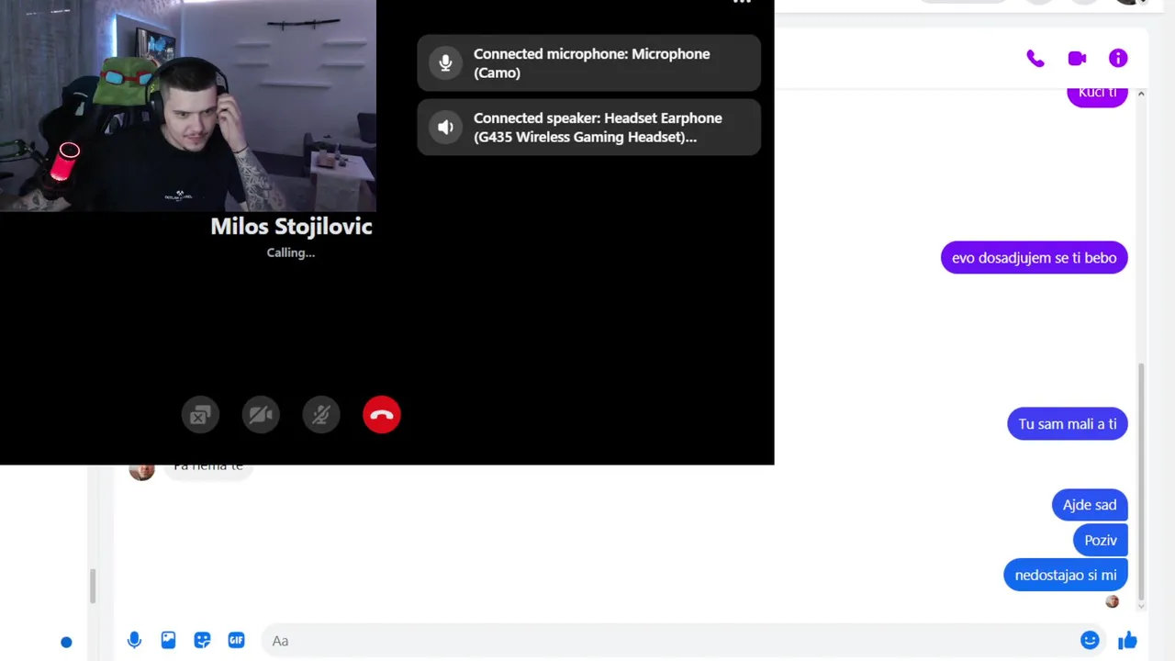Viewport: 1175px width, 661px height.
Task: Select message "nedostajao si mi"
Action: 1066,576
